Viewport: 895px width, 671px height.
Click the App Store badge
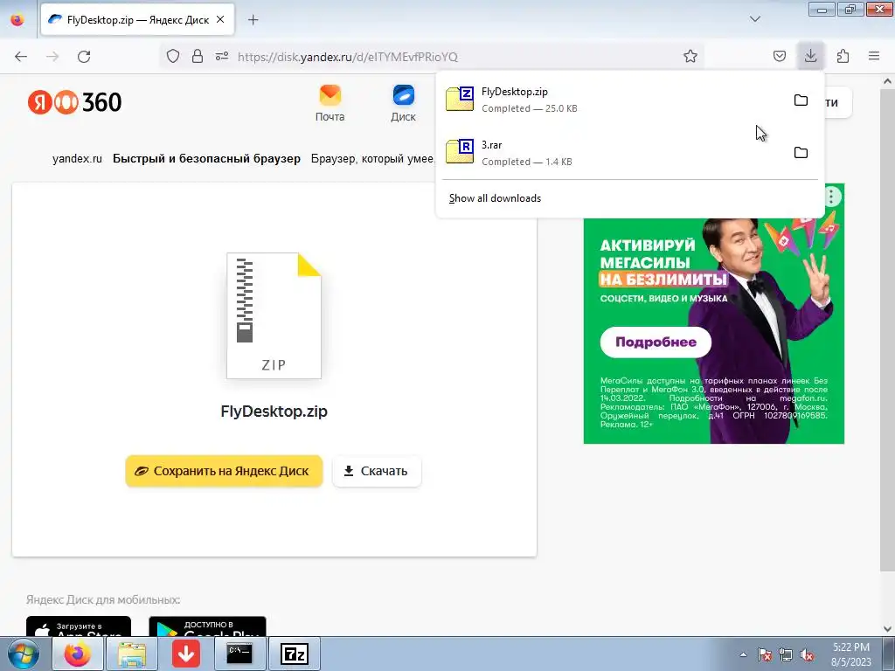(x=79, y=626)
